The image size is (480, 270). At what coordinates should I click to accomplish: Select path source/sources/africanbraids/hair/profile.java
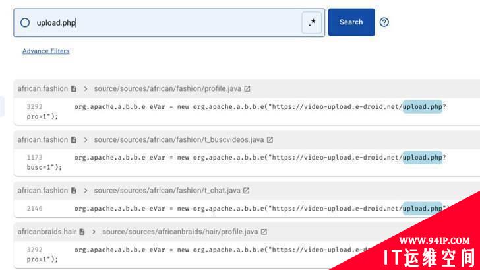click(x=180, y=232)
